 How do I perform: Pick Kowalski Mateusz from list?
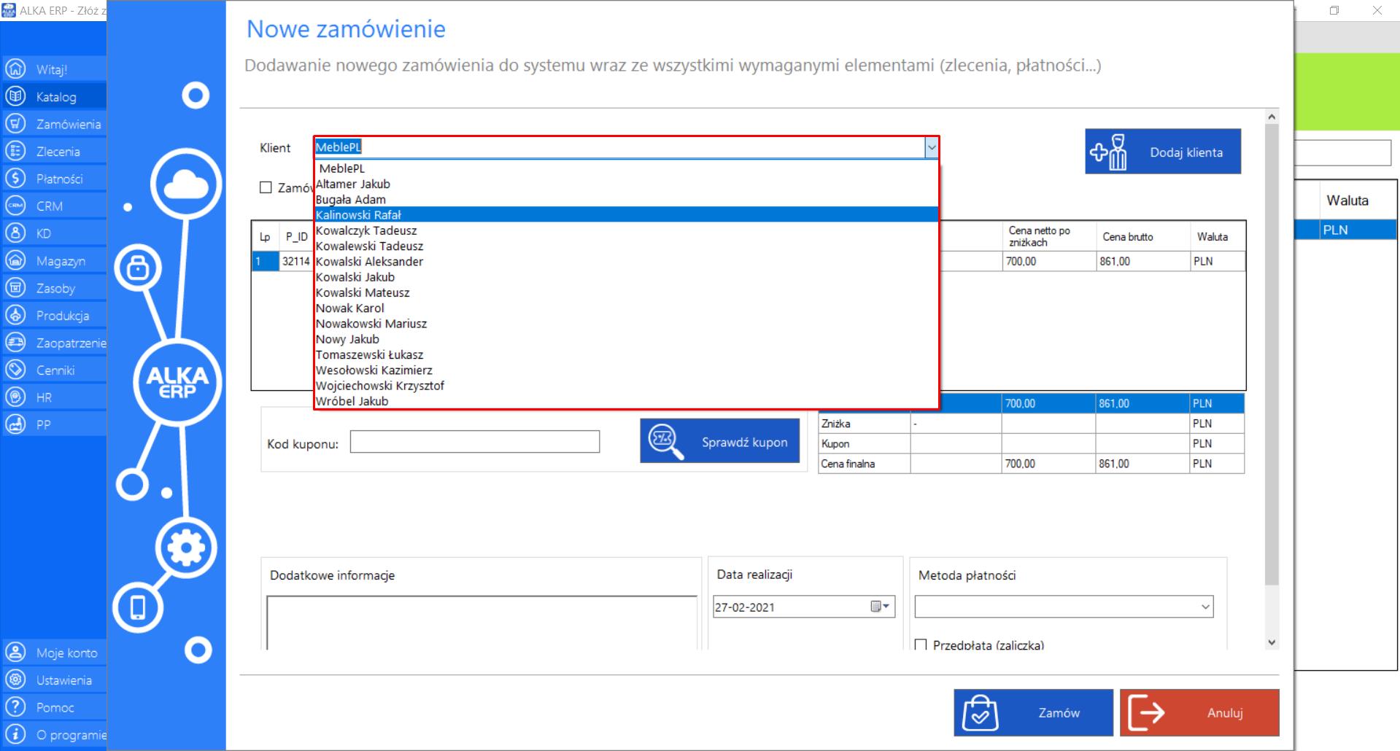626,292
